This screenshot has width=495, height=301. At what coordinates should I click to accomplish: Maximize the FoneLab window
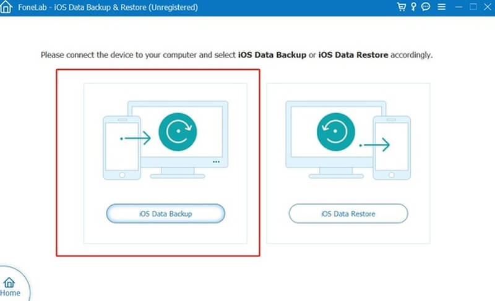tap(473, 7)
